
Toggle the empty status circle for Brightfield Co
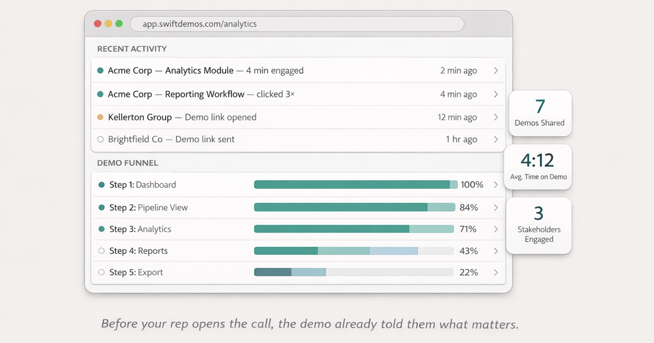point(100,139)
